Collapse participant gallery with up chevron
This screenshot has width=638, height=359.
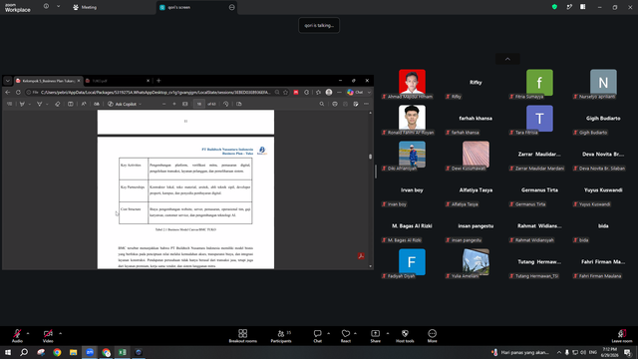[507, 59]
